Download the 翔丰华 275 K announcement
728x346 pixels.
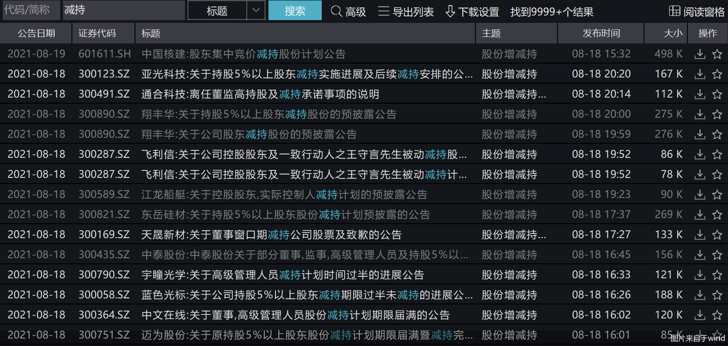point(700,114)
